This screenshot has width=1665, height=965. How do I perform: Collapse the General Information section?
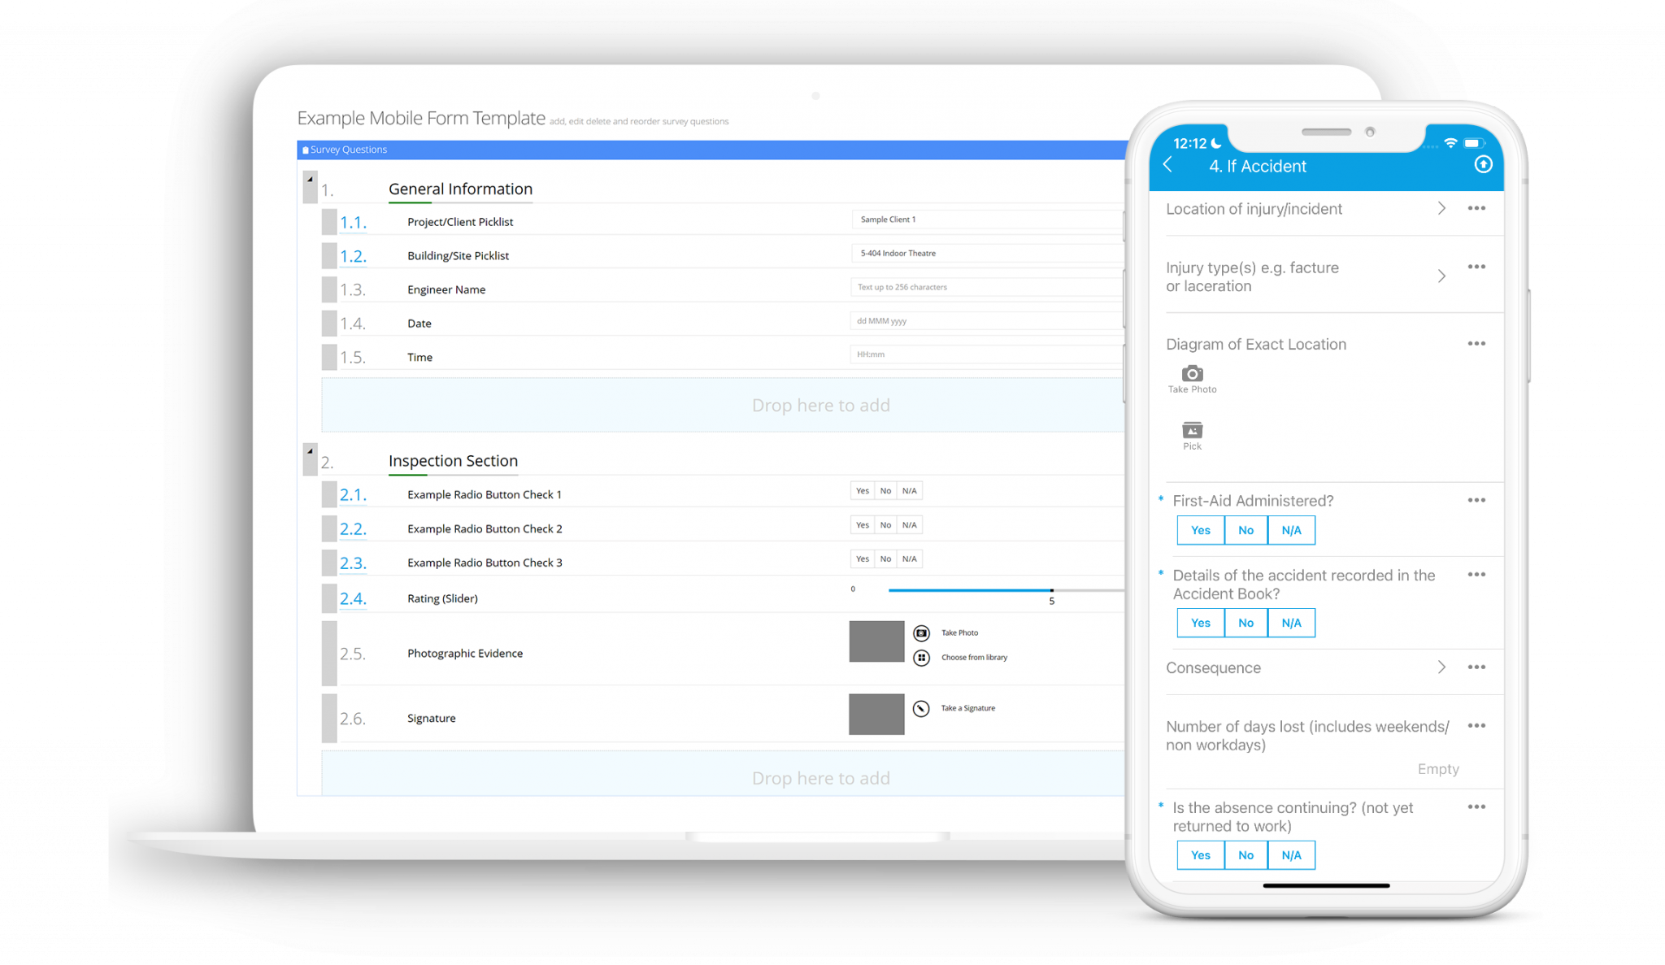(310, 180)
